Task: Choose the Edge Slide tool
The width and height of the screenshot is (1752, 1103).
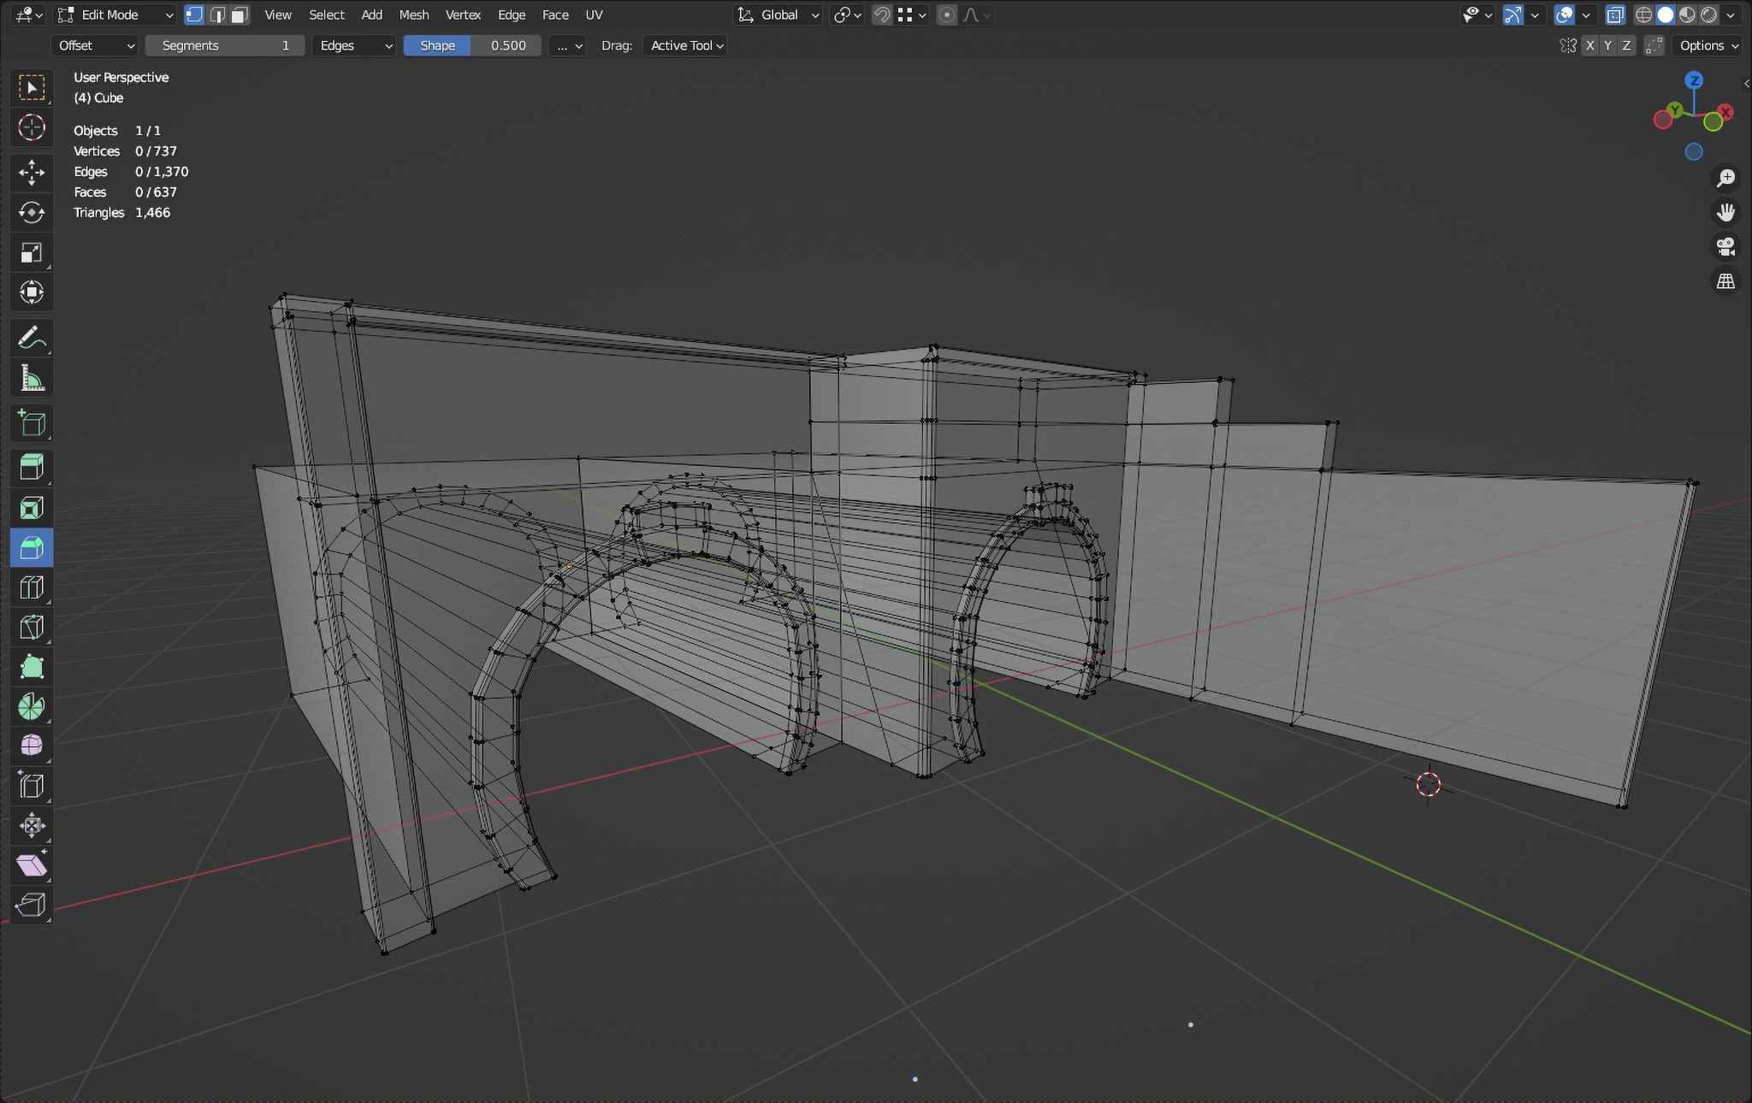Action: click(32, 786)
